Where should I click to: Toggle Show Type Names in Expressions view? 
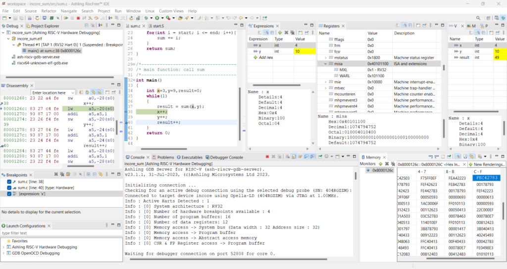coord(259,33)
